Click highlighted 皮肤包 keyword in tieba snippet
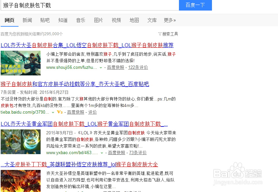 coord(7,105)
